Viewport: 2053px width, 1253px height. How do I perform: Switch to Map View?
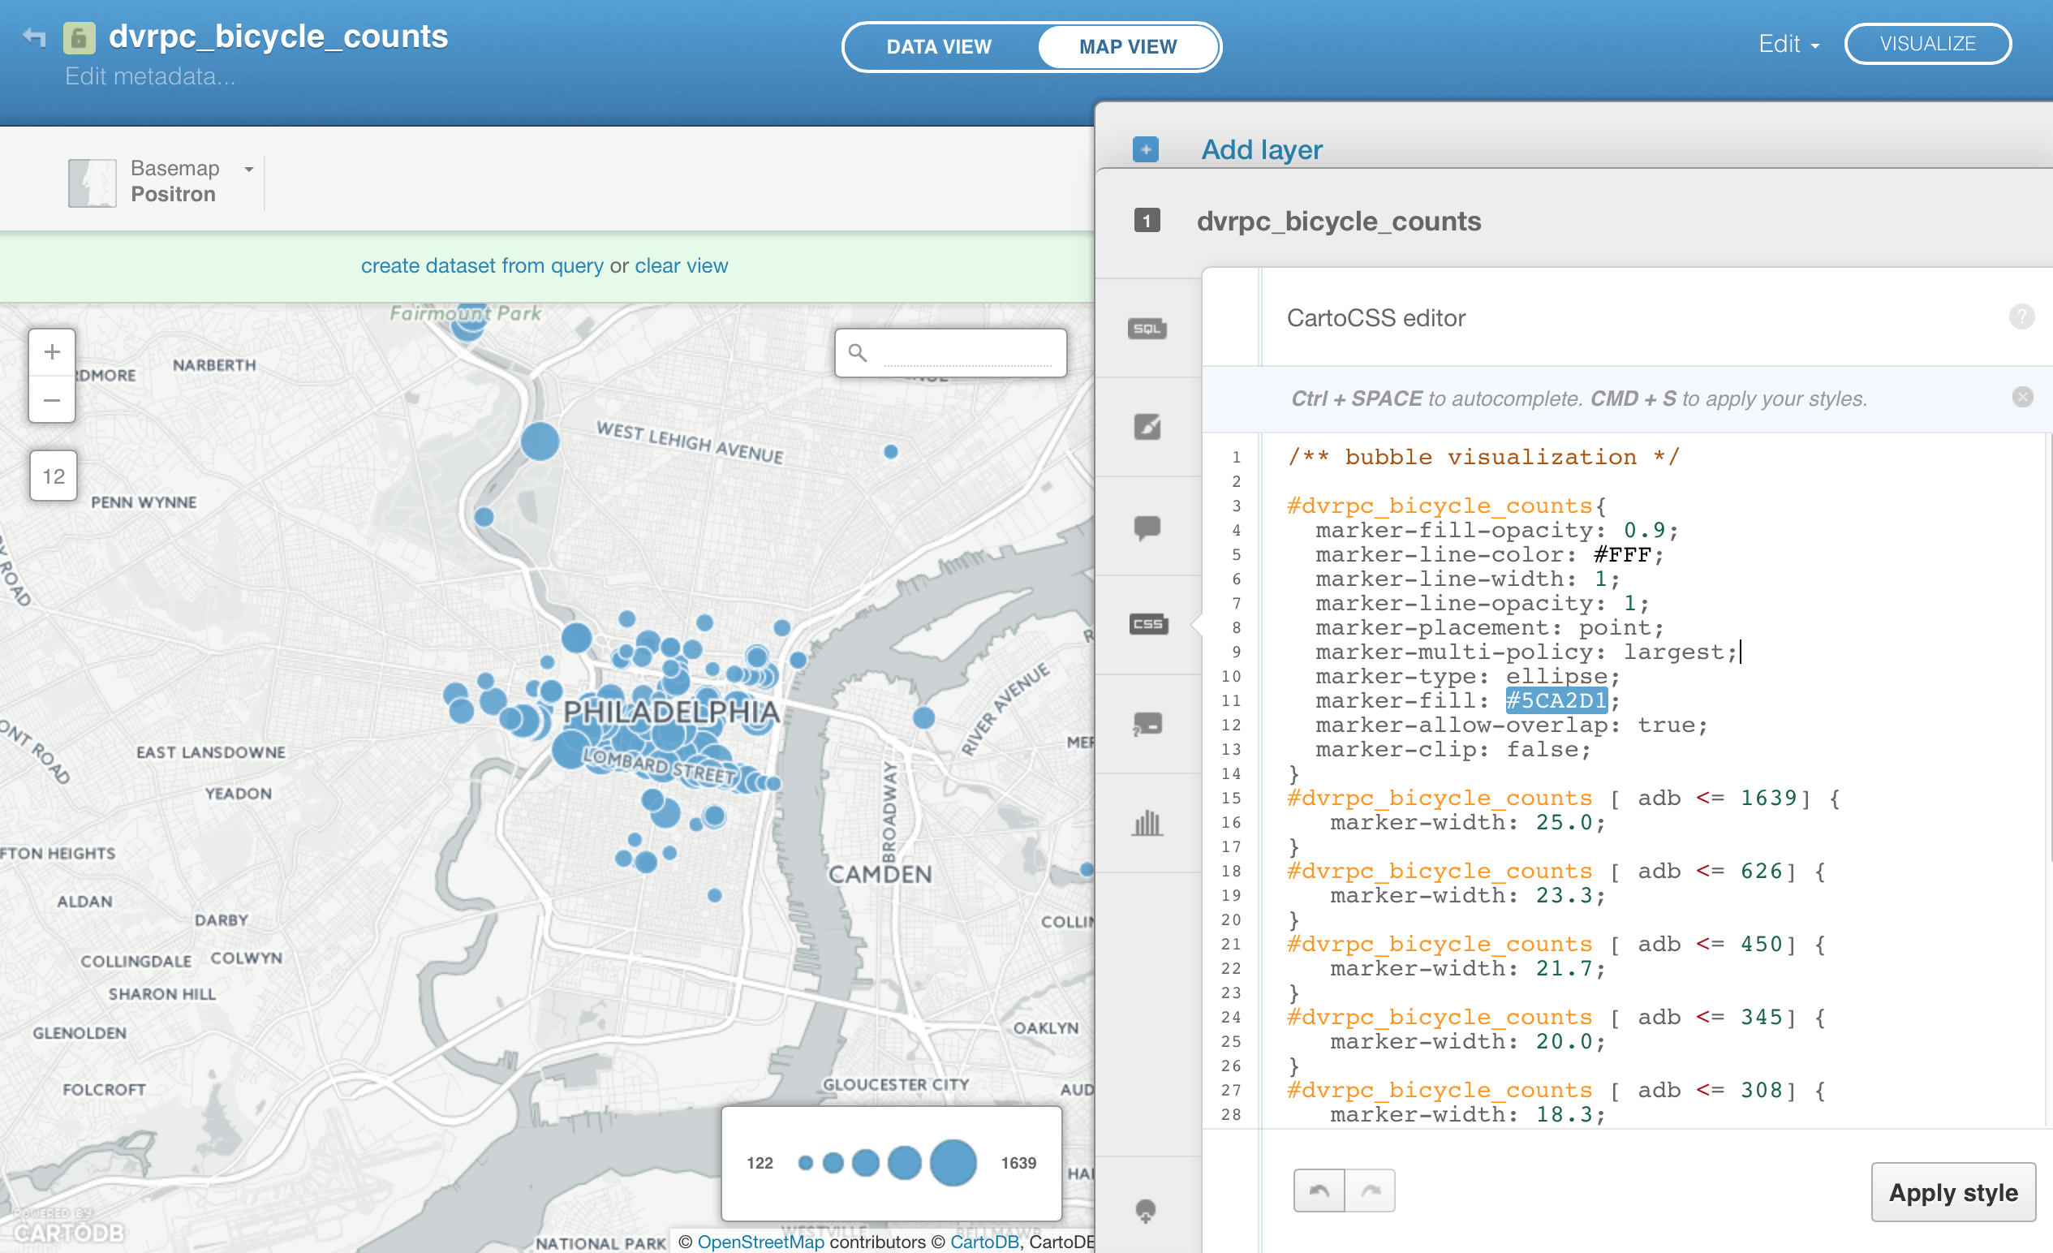pyautogui.click(x=1127, y=46)
